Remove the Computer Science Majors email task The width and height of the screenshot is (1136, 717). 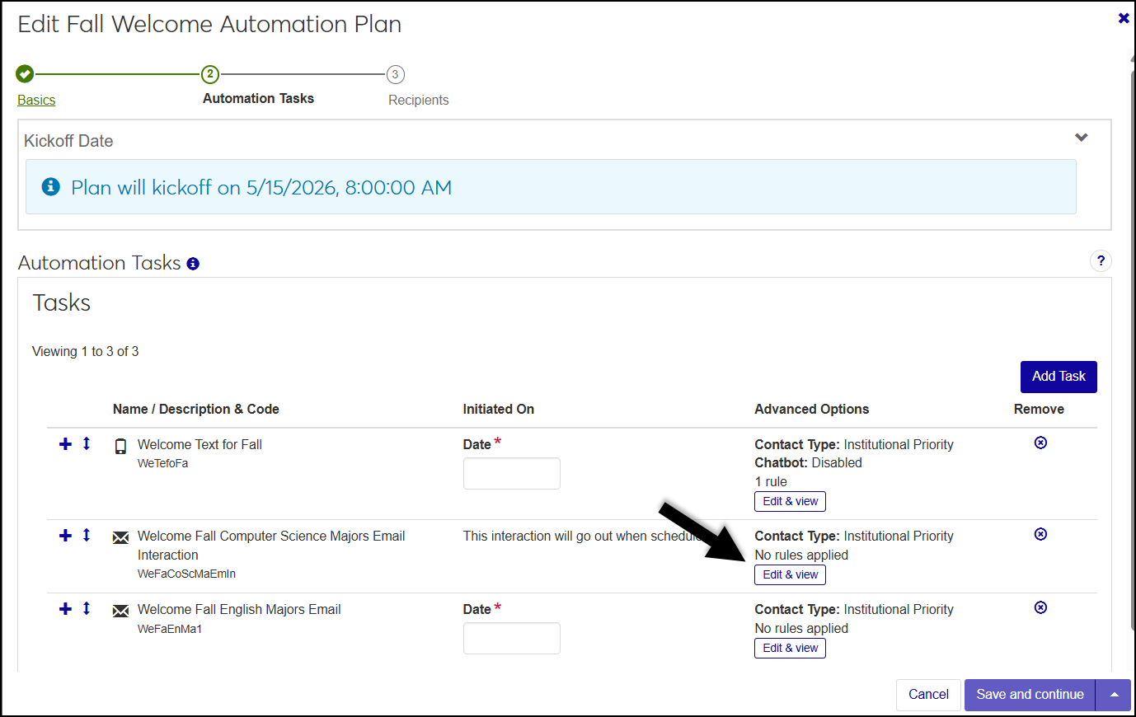pos(1040,534)
